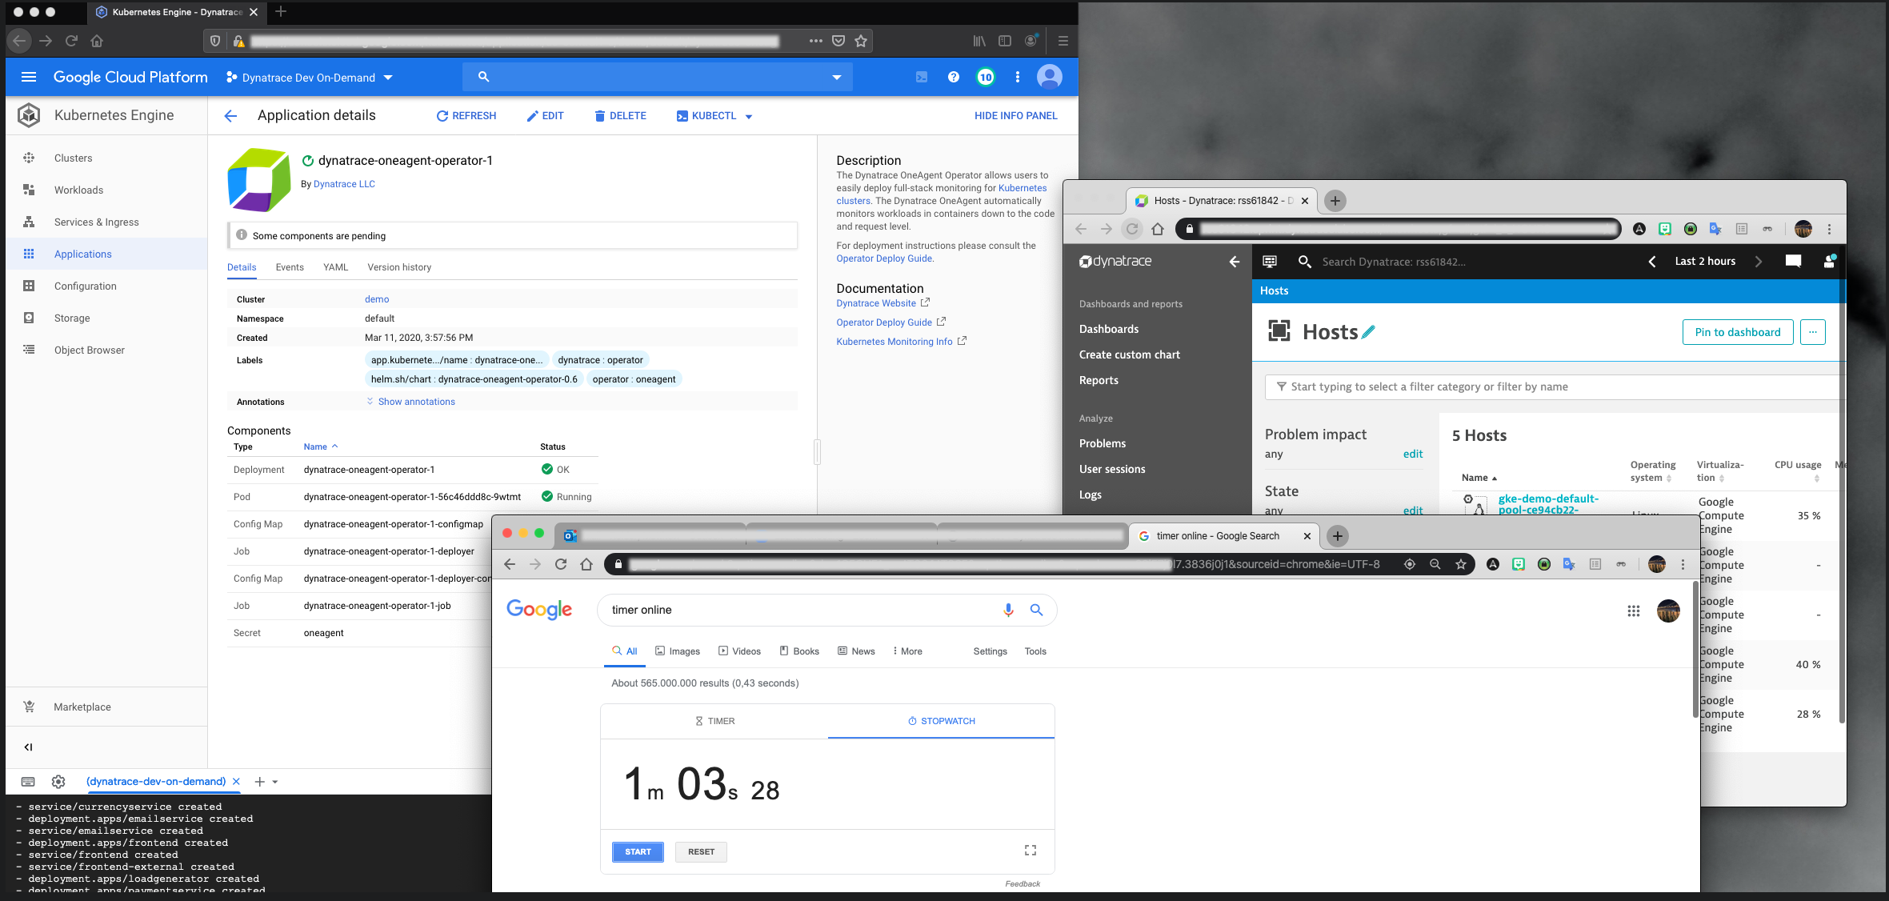Screen dimensions: 1889x901
Task: Open Dynatrace Dev On-Demand project selector
Action: pyautogui.click(x=309, y=78)
